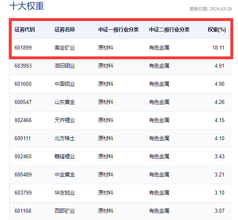
Task: Click weight value 4.15
Action: 219,120
